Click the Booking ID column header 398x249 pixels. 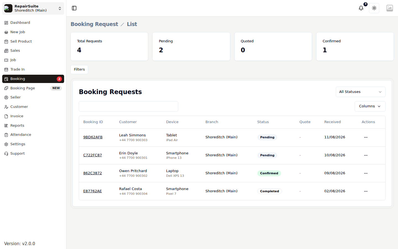pos(93,122)
